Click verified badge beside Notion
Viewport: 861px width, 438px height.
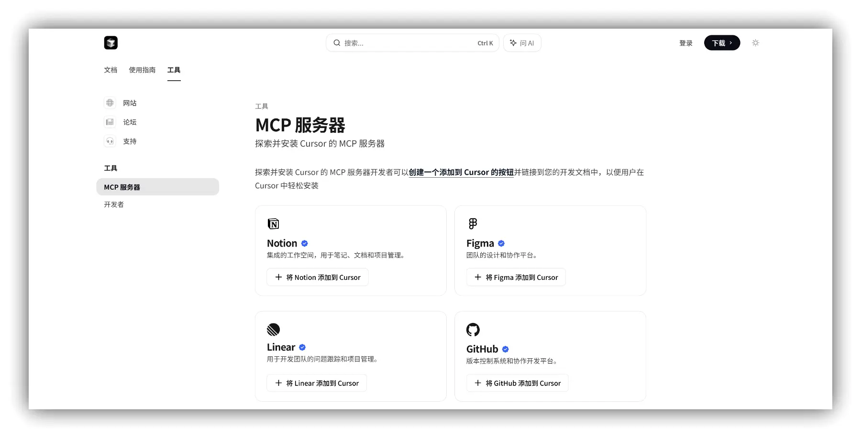pos(305,243)
